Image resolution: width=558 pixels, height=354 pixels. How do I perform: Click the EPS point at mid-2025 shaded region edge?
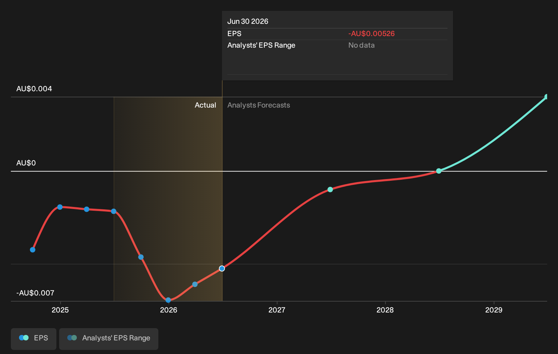click(x=114, y=211)
